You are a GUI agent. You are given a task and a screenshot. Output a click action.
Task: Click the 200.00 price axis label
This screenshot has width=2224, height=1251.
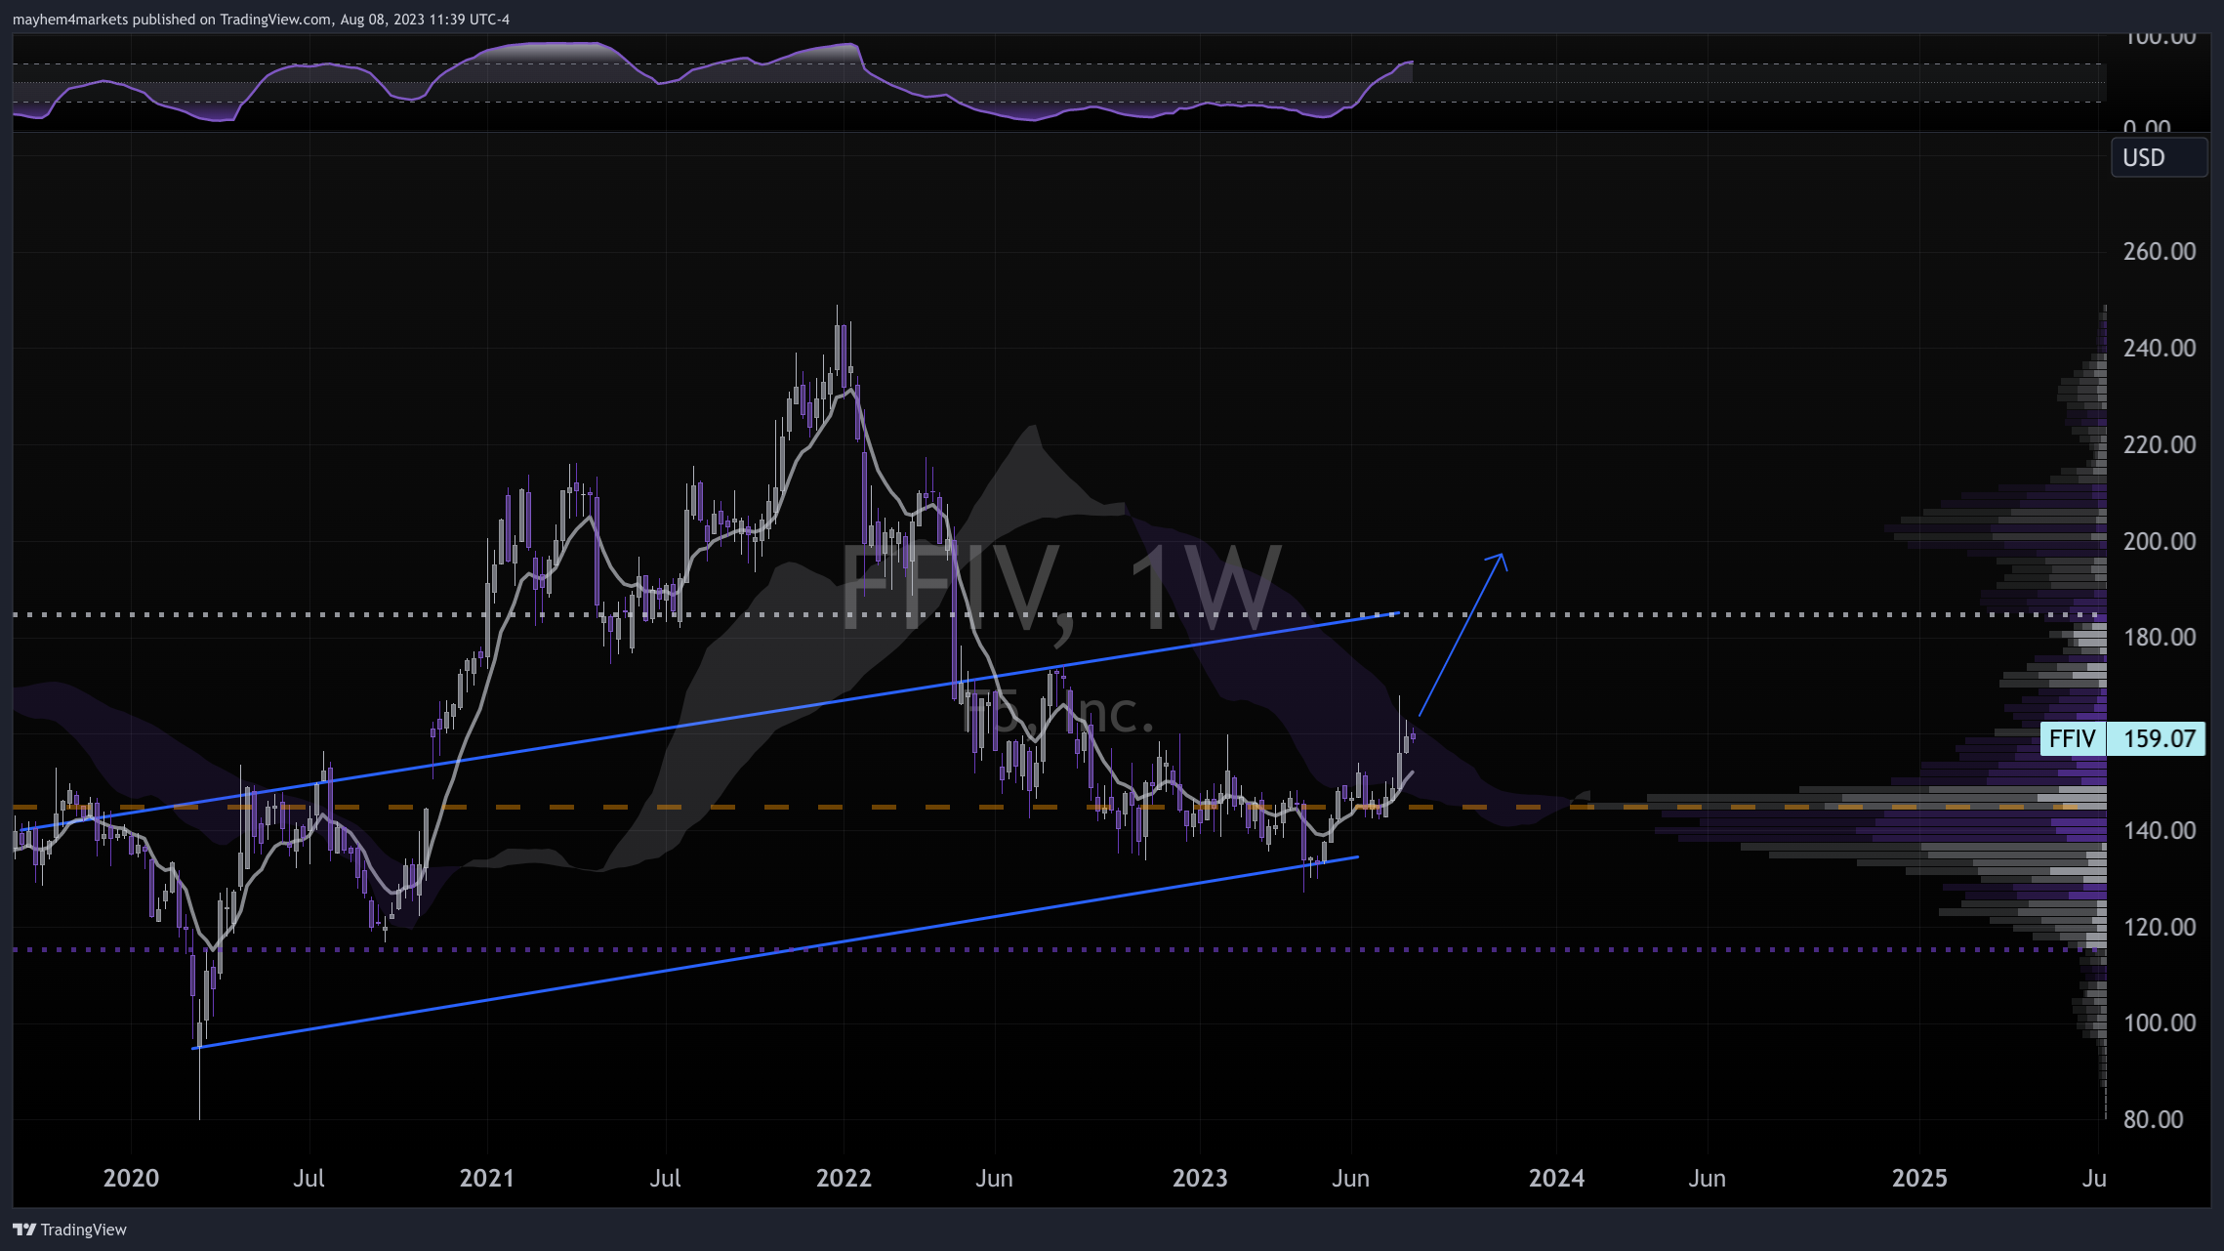(2159, 541)
